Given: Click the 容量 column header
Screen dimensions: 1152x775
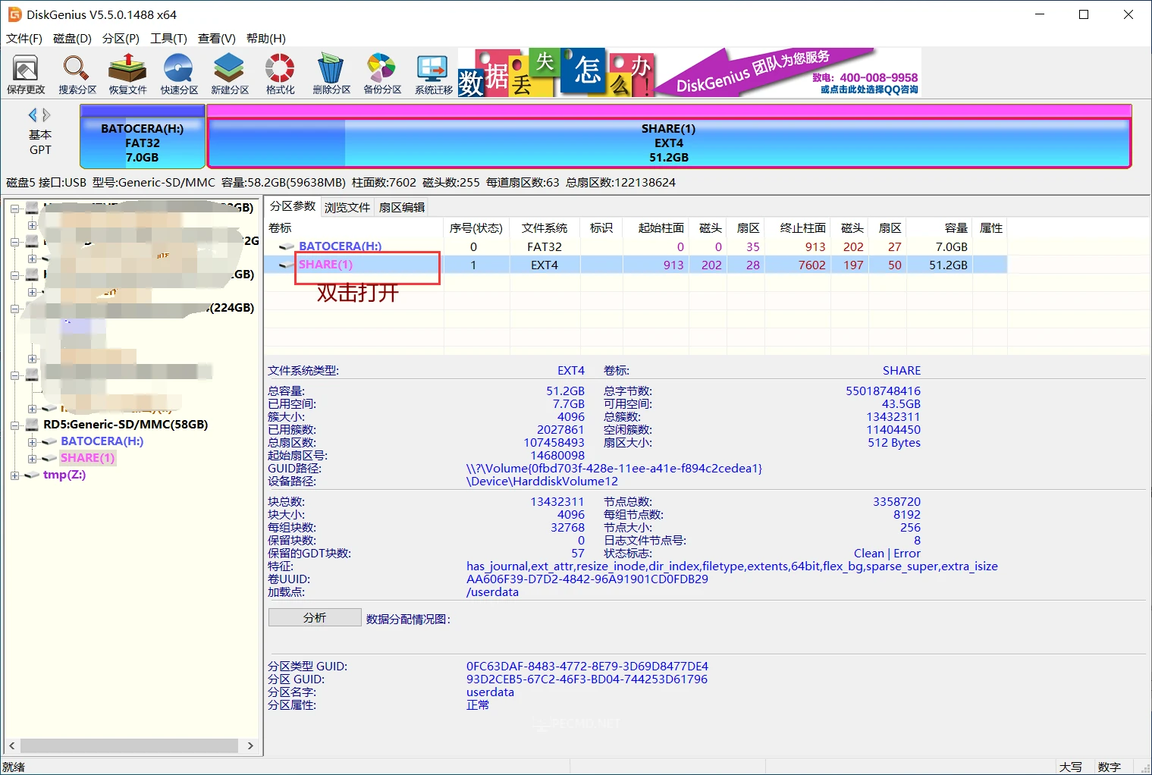Looking at the screenshot, I should [x=940, y=228].
